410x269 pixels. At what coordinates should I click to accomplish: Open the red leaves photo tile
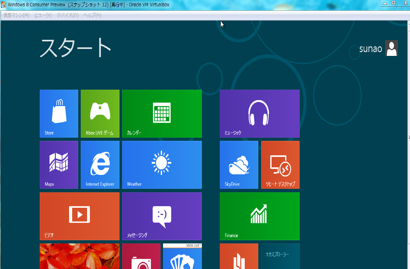coord(79,256)
